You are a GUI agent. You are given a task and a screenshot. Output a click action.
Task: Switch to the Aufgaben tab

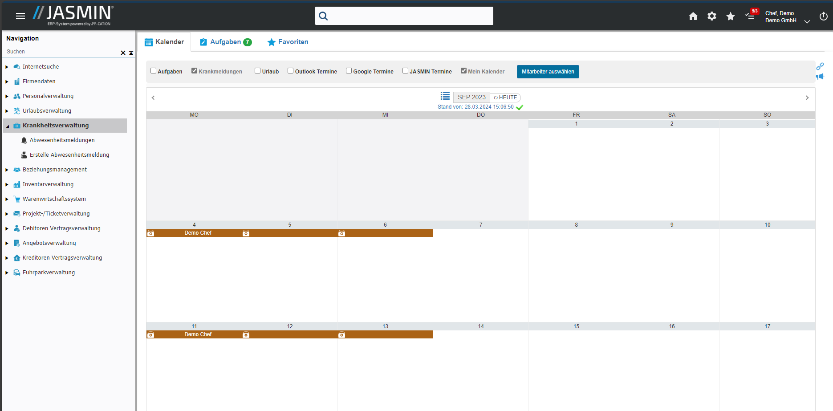coord(226,42)
